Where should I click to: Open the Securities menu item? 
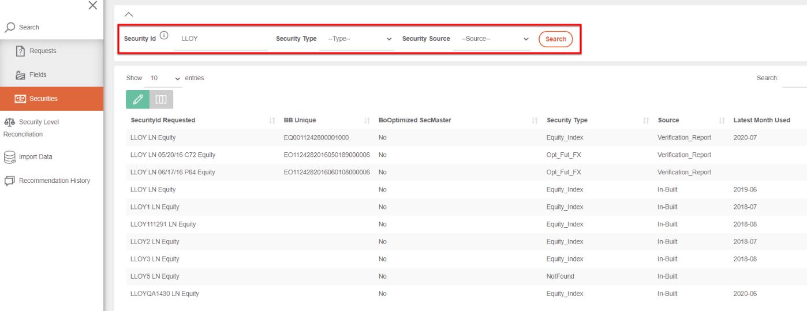51,98
